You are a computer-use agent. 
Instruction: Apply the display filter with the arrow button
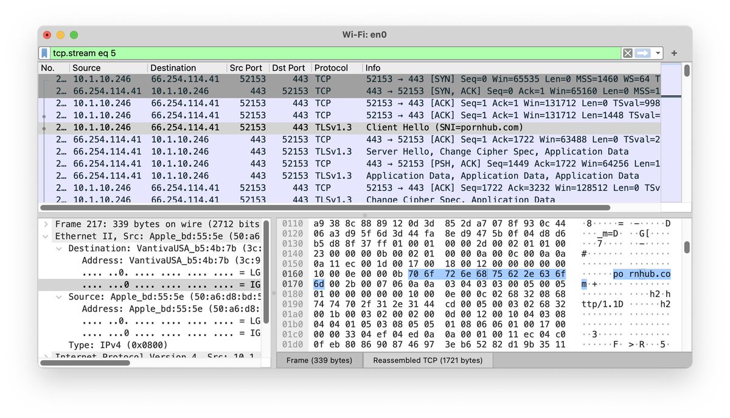click(x=643, y=54)
